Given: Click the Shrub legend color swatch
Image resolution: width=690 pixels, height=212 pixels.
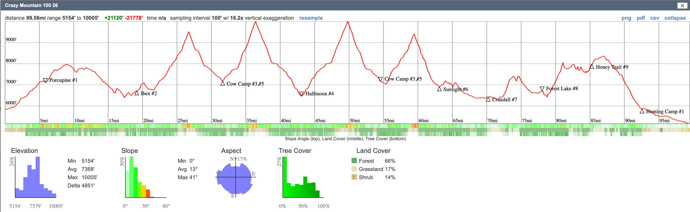Looking at the screenshot, I should pos(354,177).
